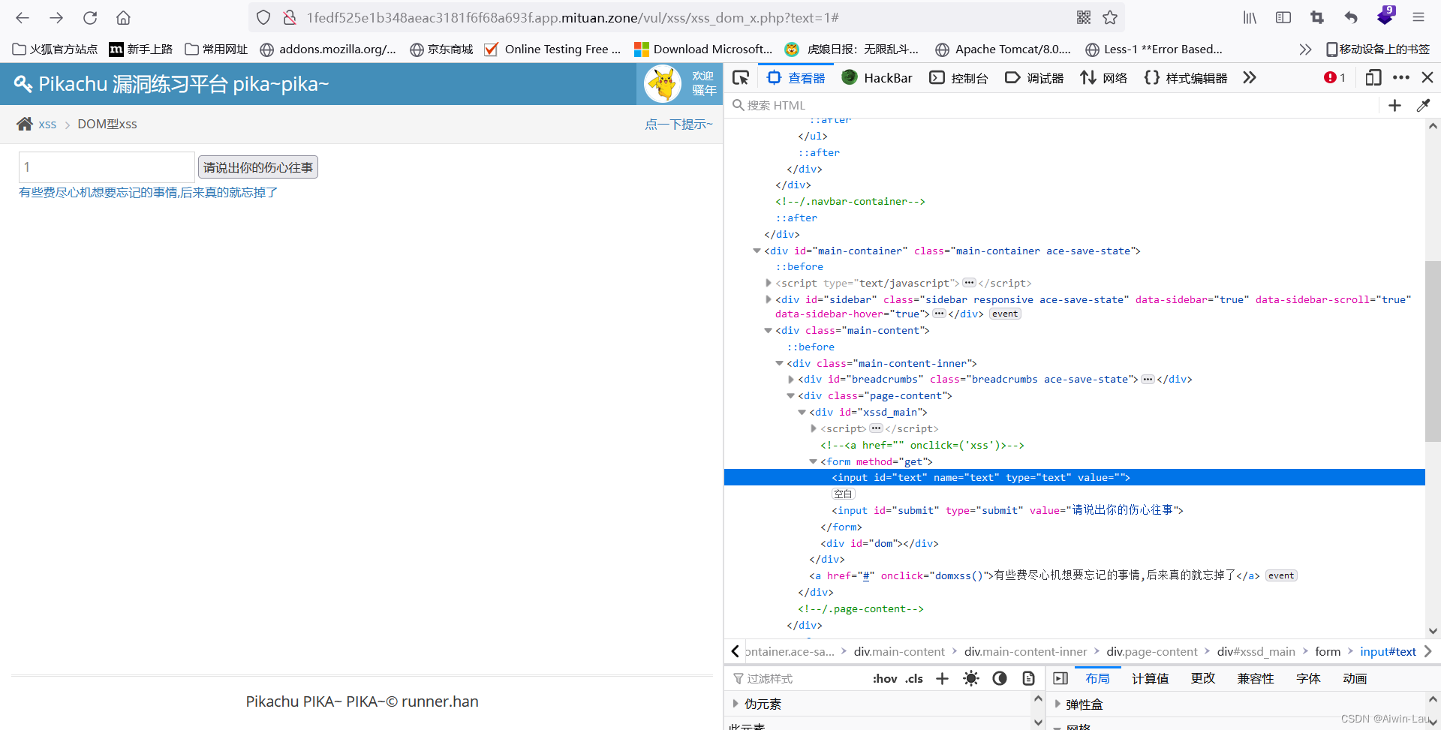Click the add new node plus icon

coord(1394,106)
